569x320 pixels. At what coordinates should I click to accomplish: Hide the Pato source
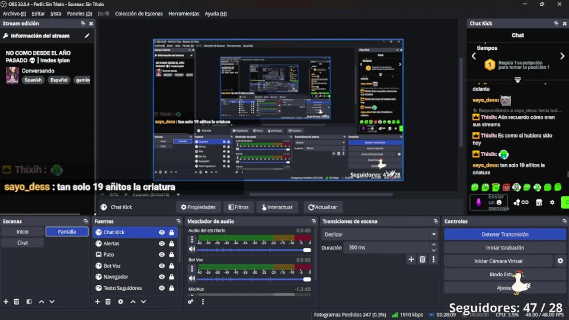tap(162, 255)
